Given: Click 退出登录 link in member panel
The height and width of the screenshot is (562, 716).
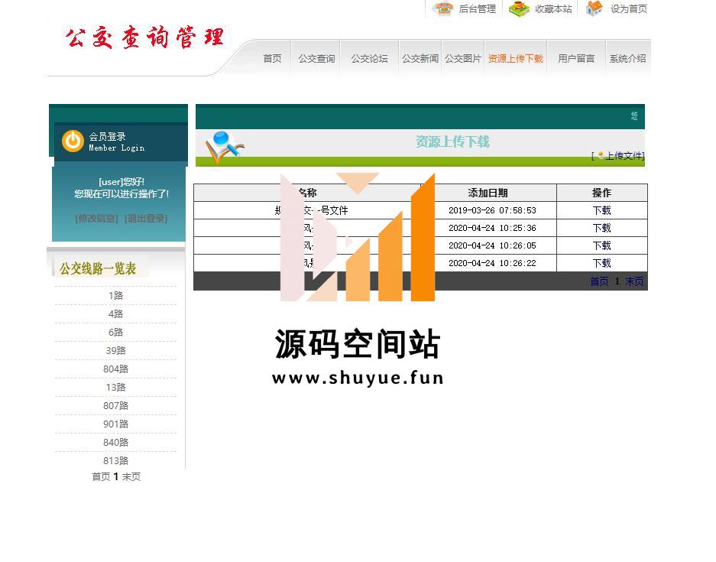Looking at the screenshot, I should (146, 219).
